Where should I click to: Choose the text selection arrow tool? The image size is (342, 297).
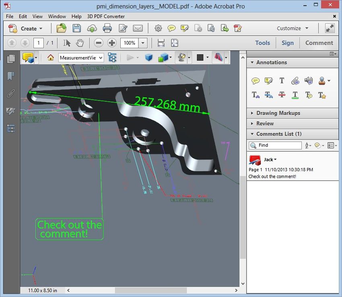pos(67,43)
